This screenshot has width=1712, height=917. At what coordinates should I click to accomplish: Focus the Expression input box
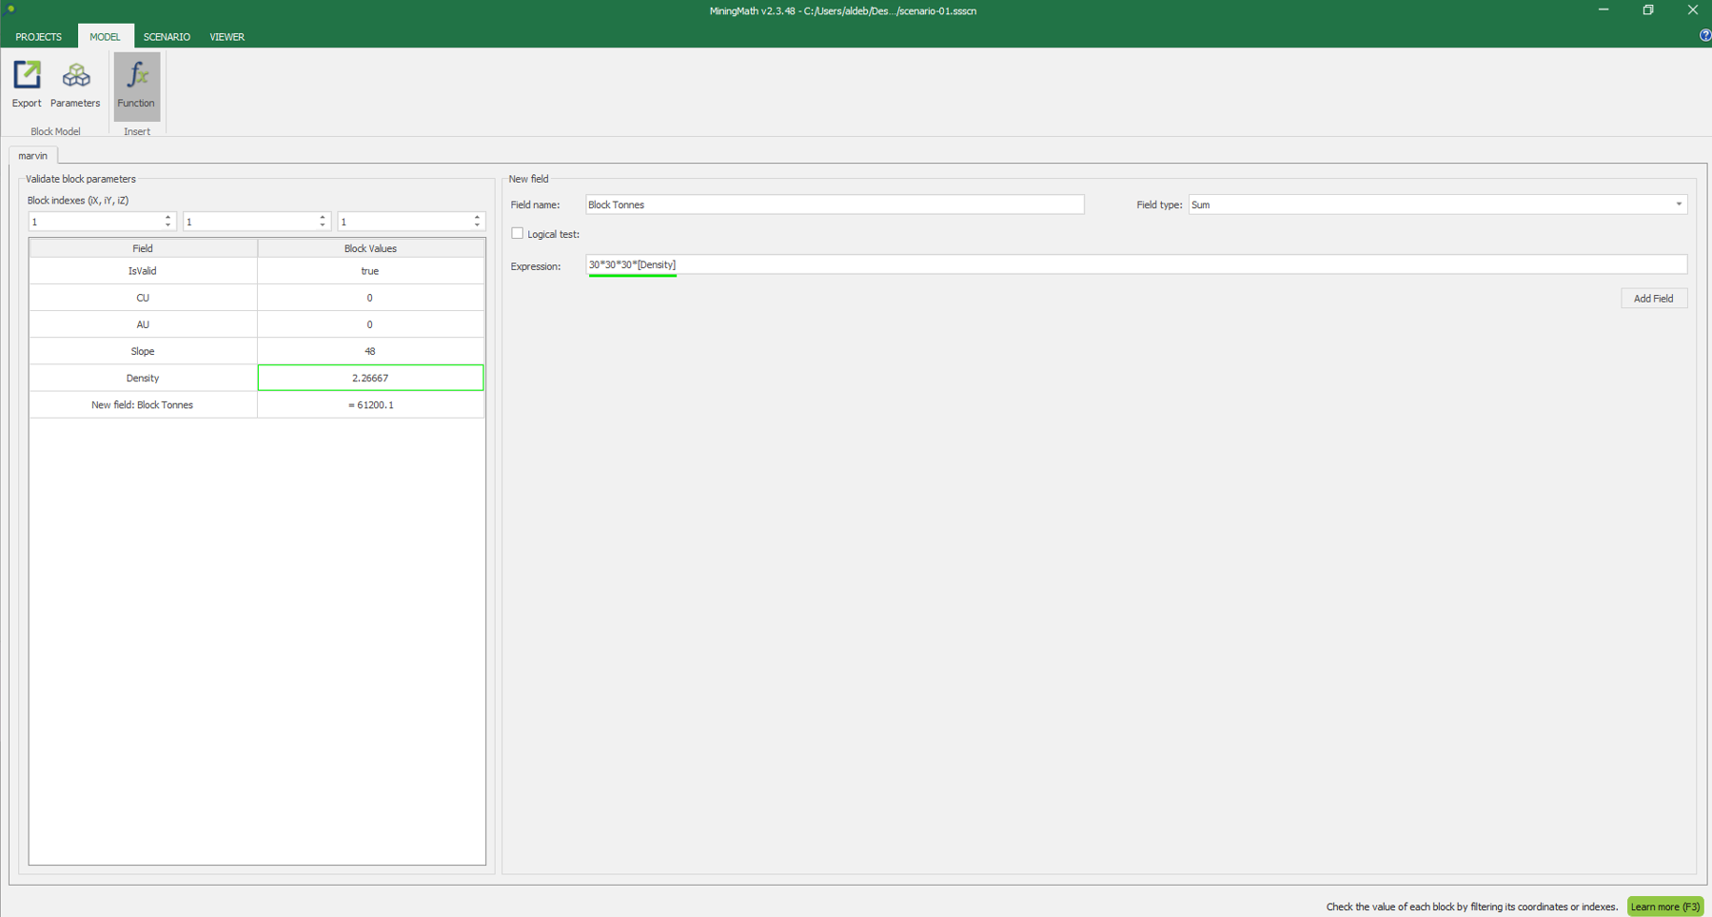1134,264
